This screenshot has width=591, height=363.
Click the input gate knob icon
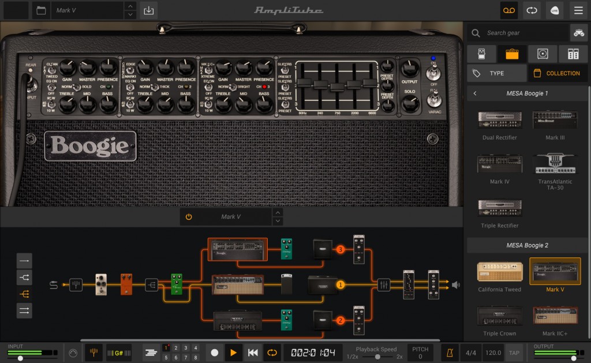pos(73,353)
